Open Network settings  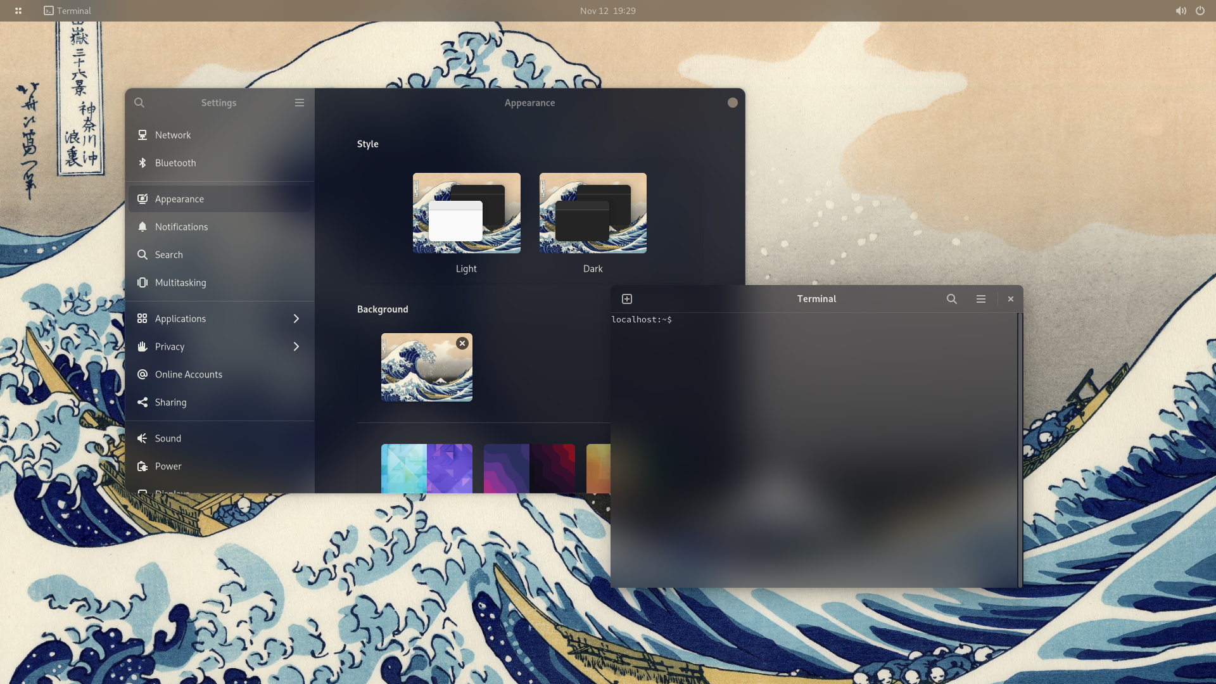pyautogui.click(x=220, y=135)
